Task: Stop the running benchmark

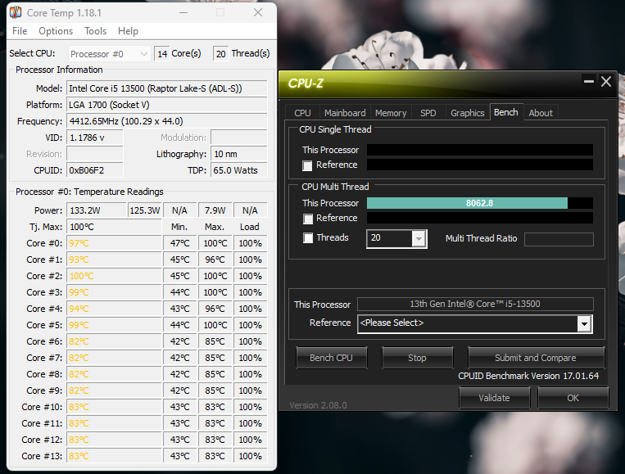Action: tap(417, 358)
